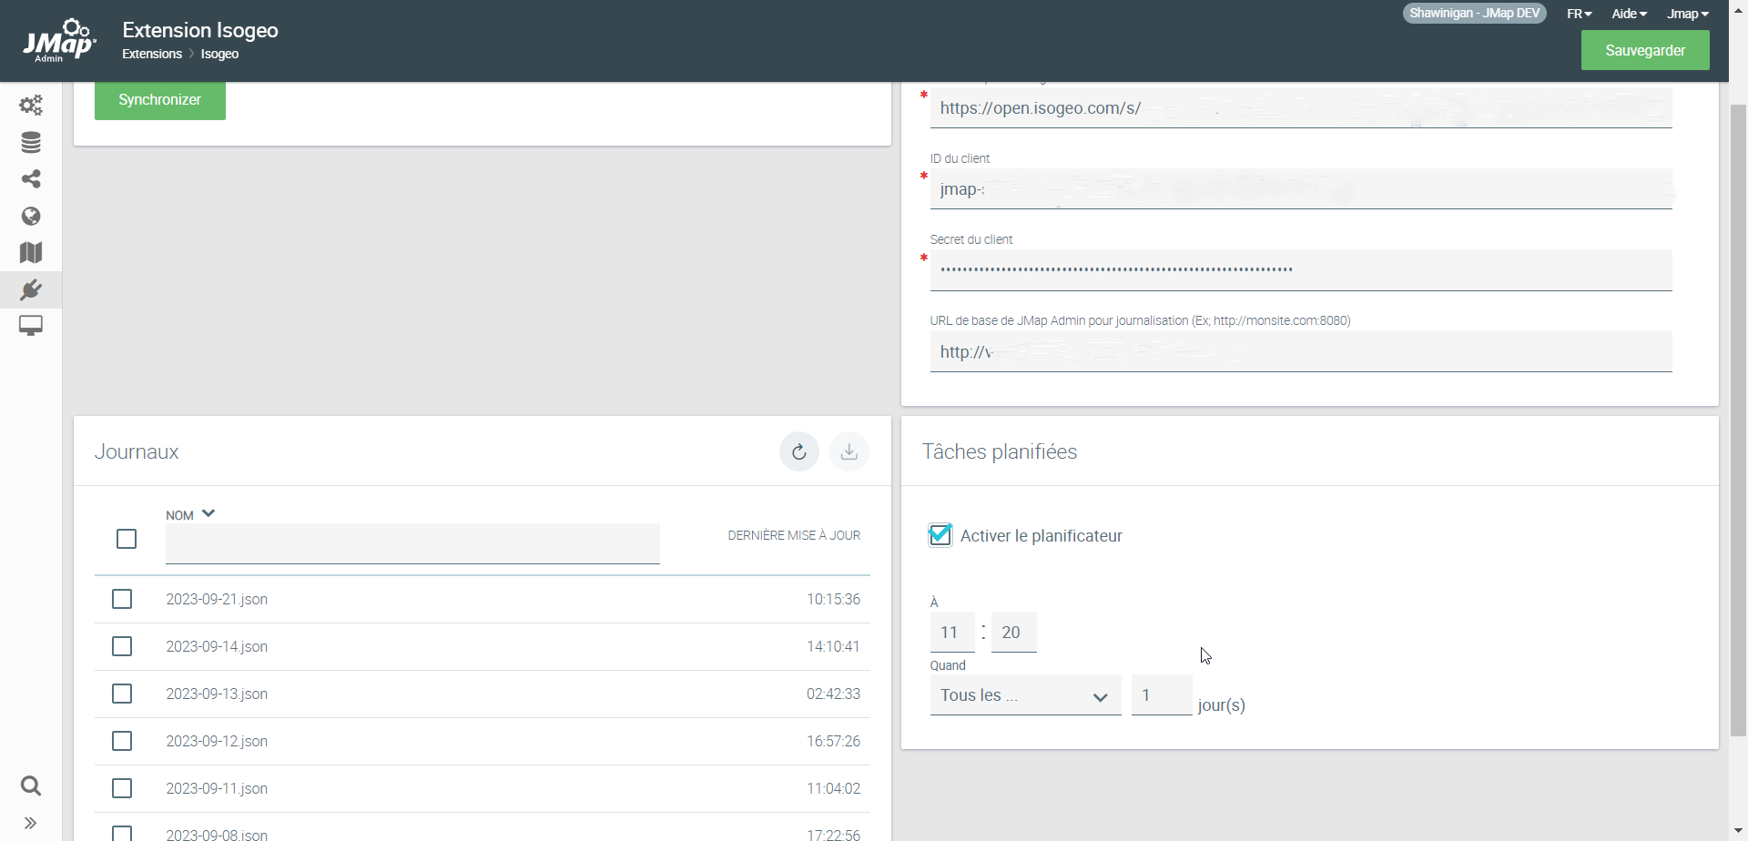Click the hour field showing 11
This screenshot has width=1748, height=841.
click(952, 633)
